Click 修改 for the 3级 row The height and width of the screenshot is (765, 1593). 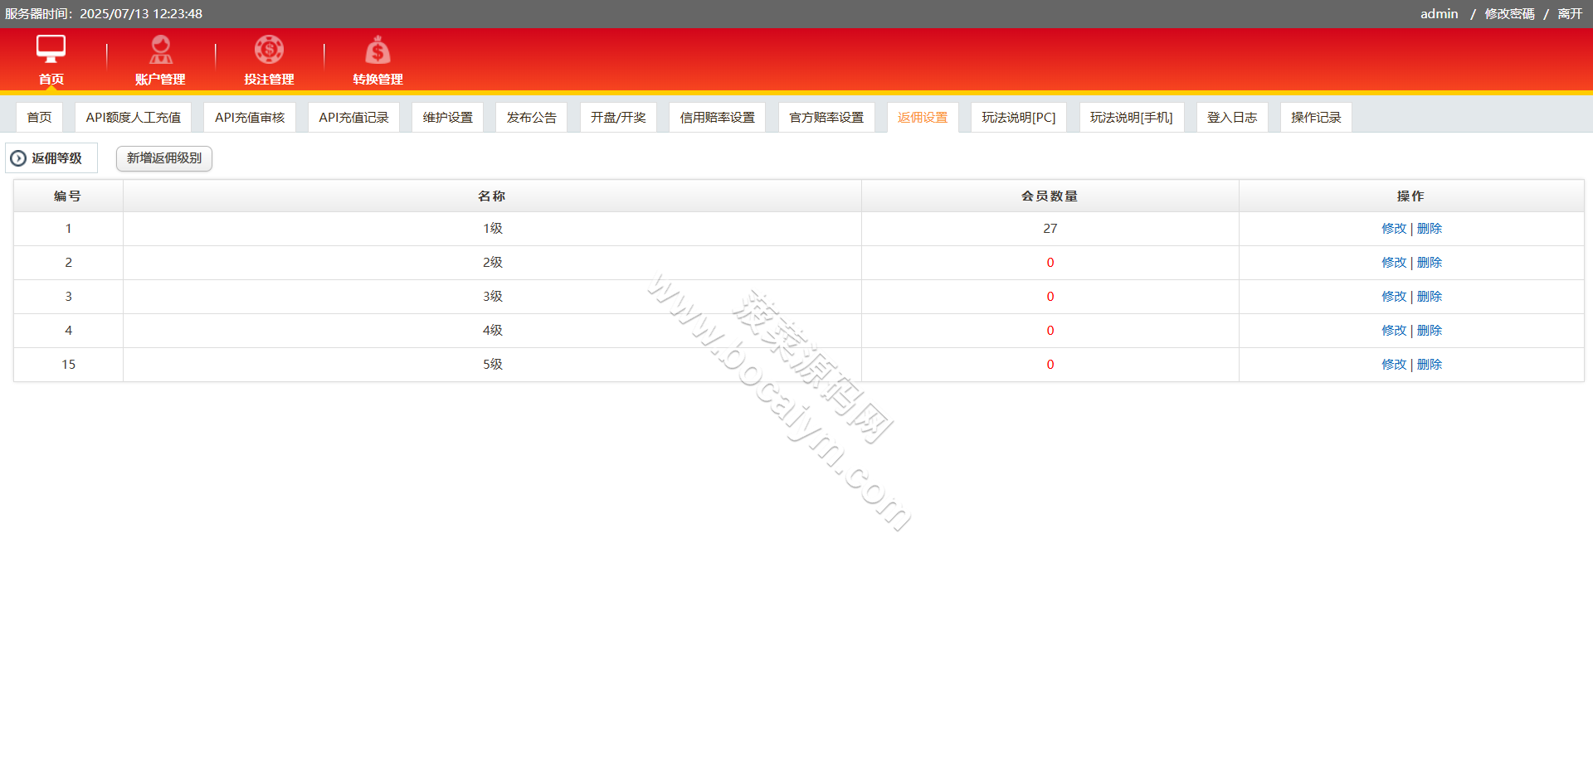point(1394,297)
